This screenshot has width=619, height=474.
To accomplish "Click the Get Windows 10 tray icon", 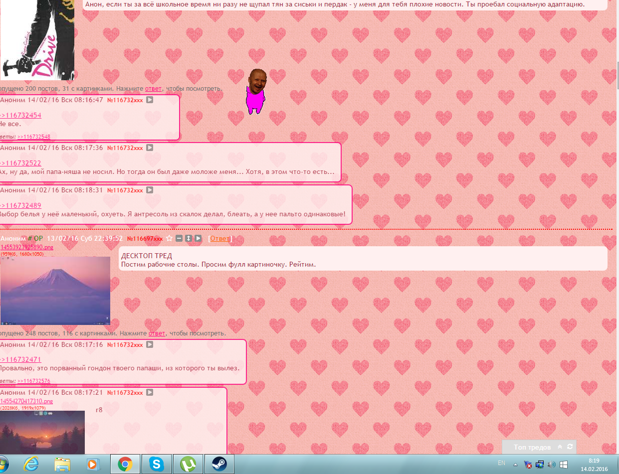I will click(x=564, y=465).
